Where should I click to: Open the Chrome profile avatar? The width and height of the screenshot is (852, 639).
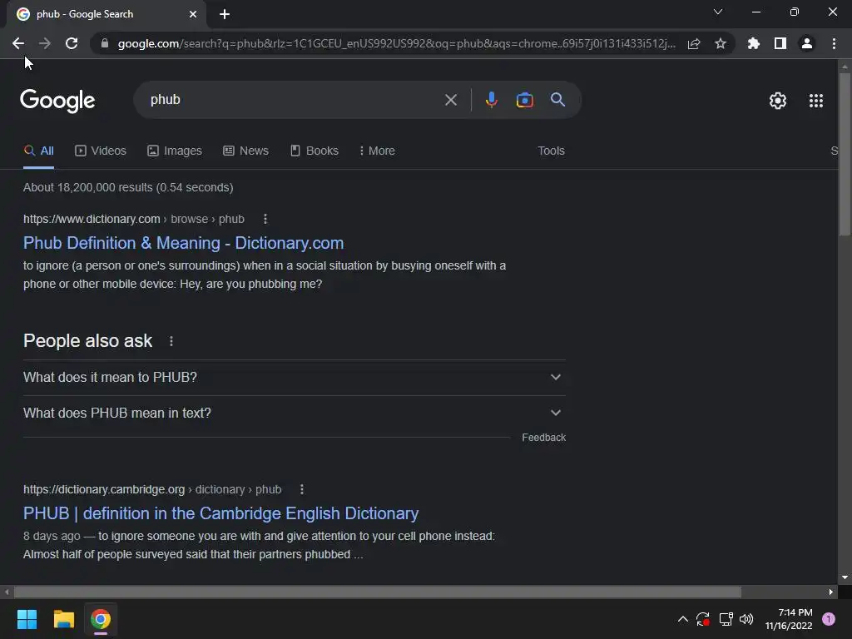pyautogui.click(x=807, y=43)
